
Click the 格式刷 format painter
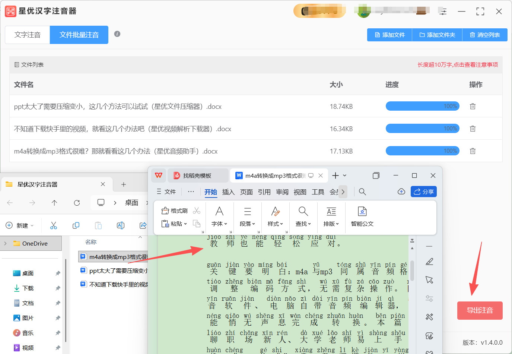(x=175, y=211)
